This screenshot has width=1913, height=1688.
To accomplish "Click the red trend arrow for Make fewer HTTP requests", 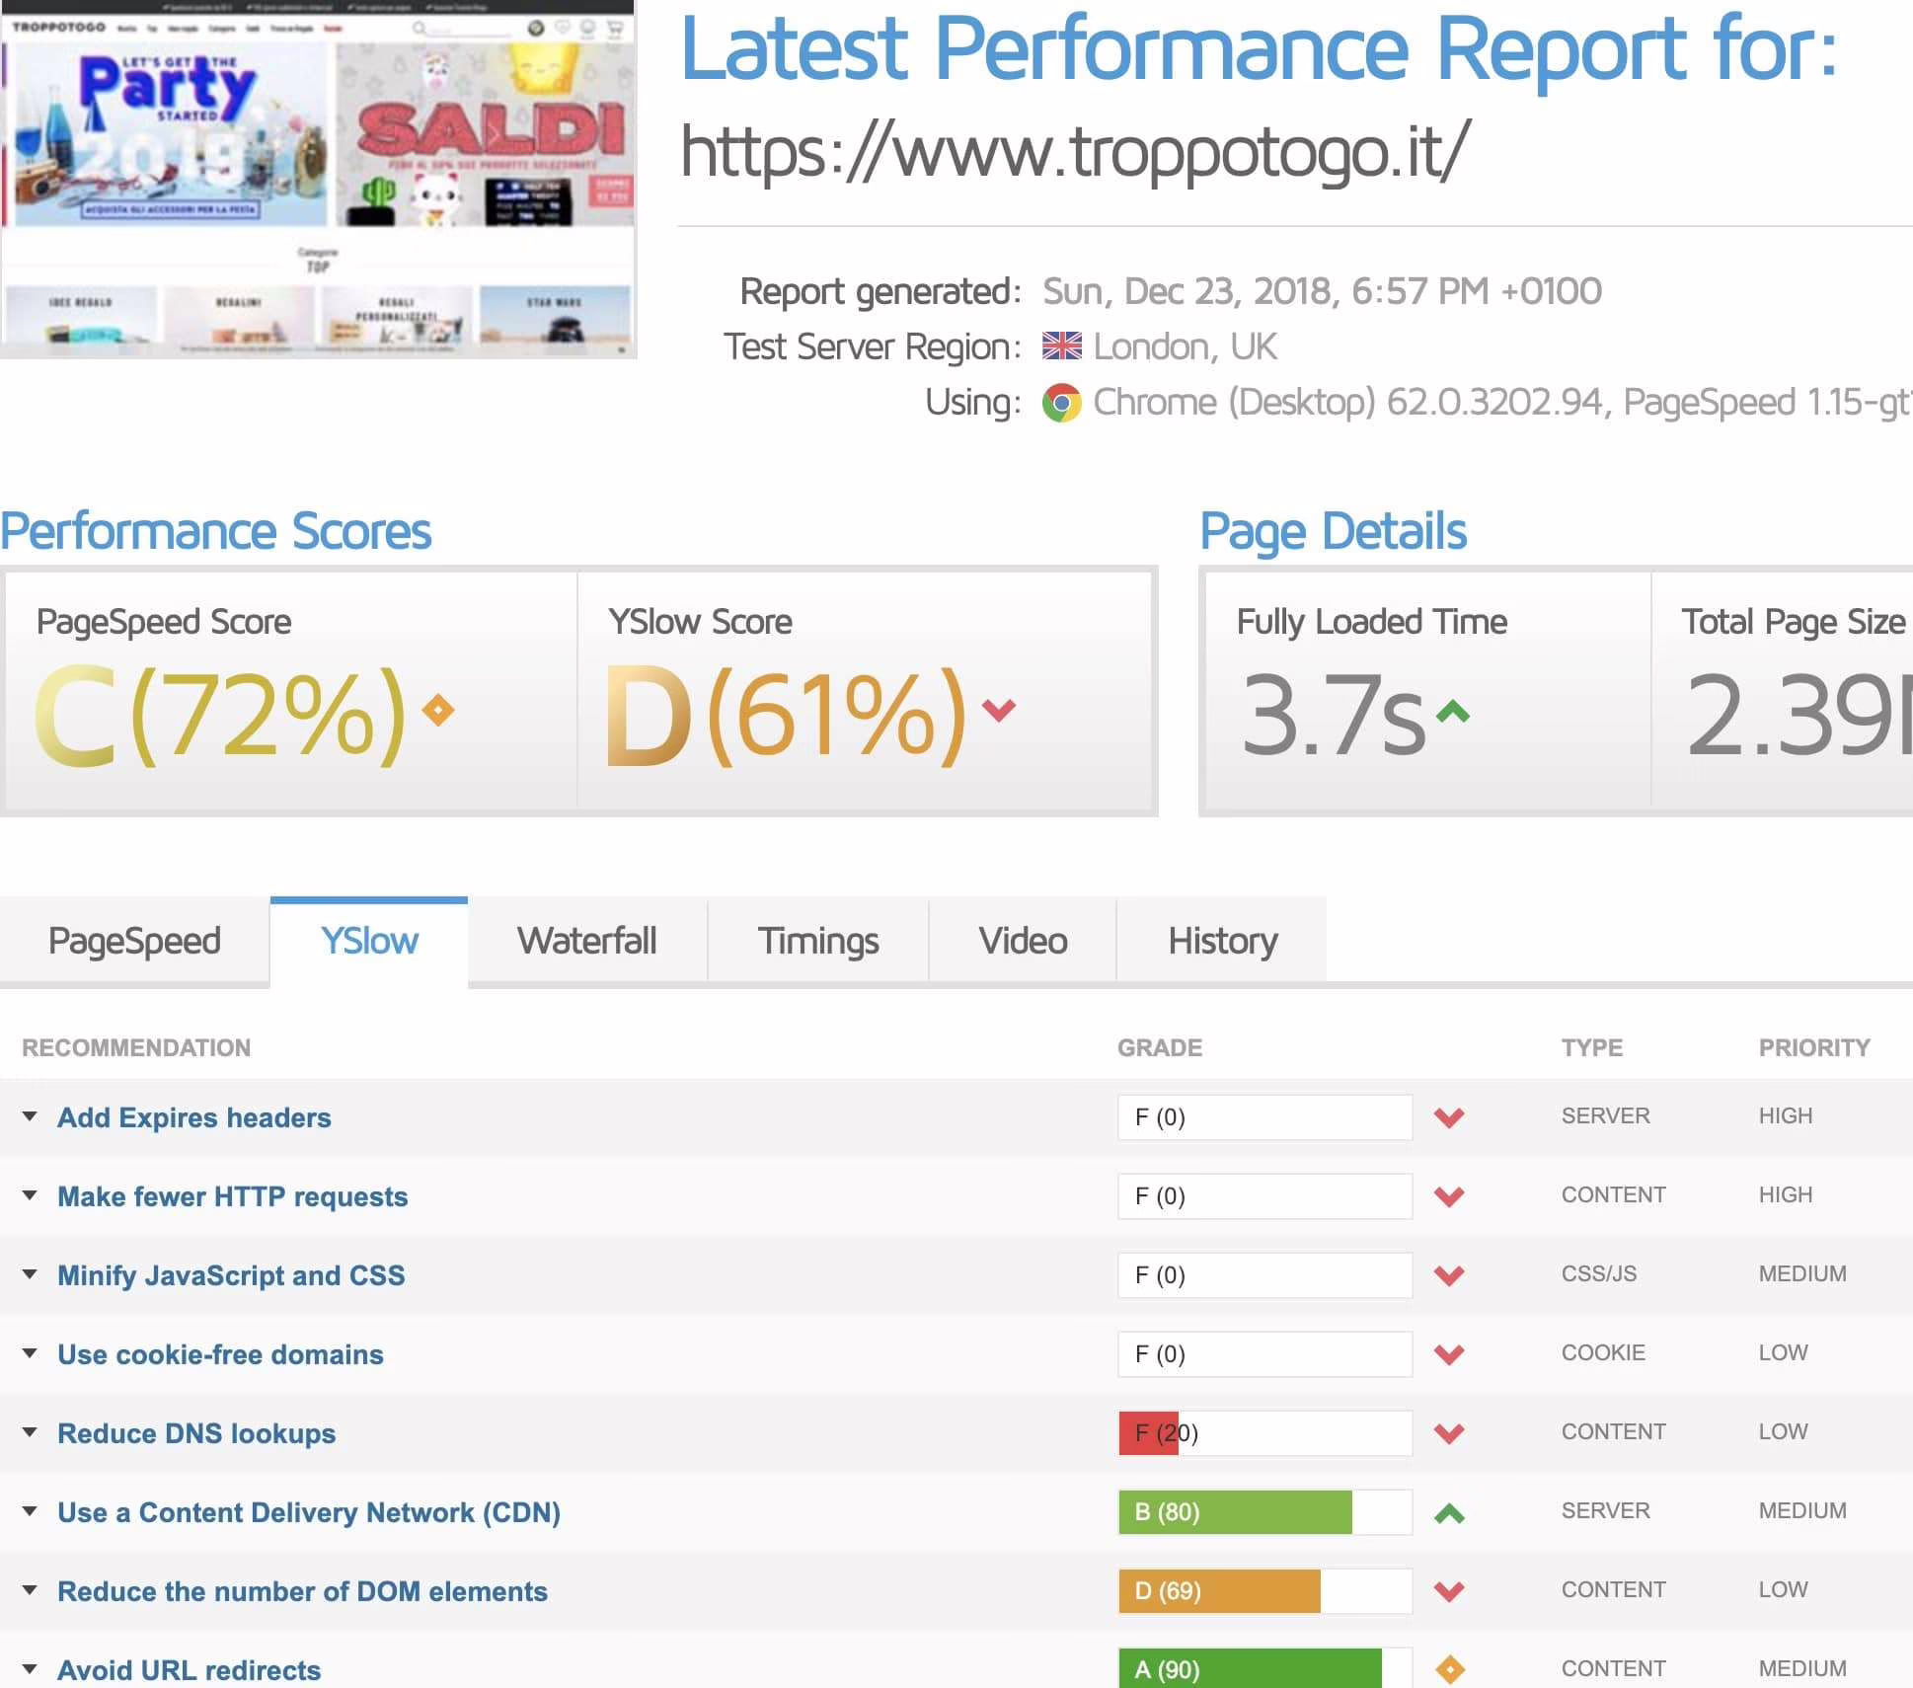I will (x=1449, y=1196).
